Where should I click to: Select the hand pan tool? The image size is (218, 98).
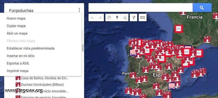pos(109,18)
